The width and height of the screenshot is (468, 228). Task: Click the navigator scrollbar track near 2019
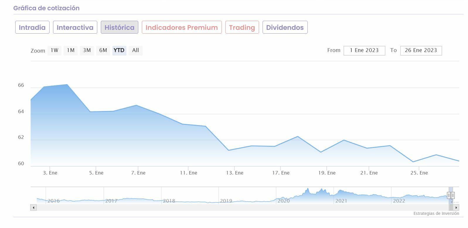pyautogui.click(x=226, y=208)
